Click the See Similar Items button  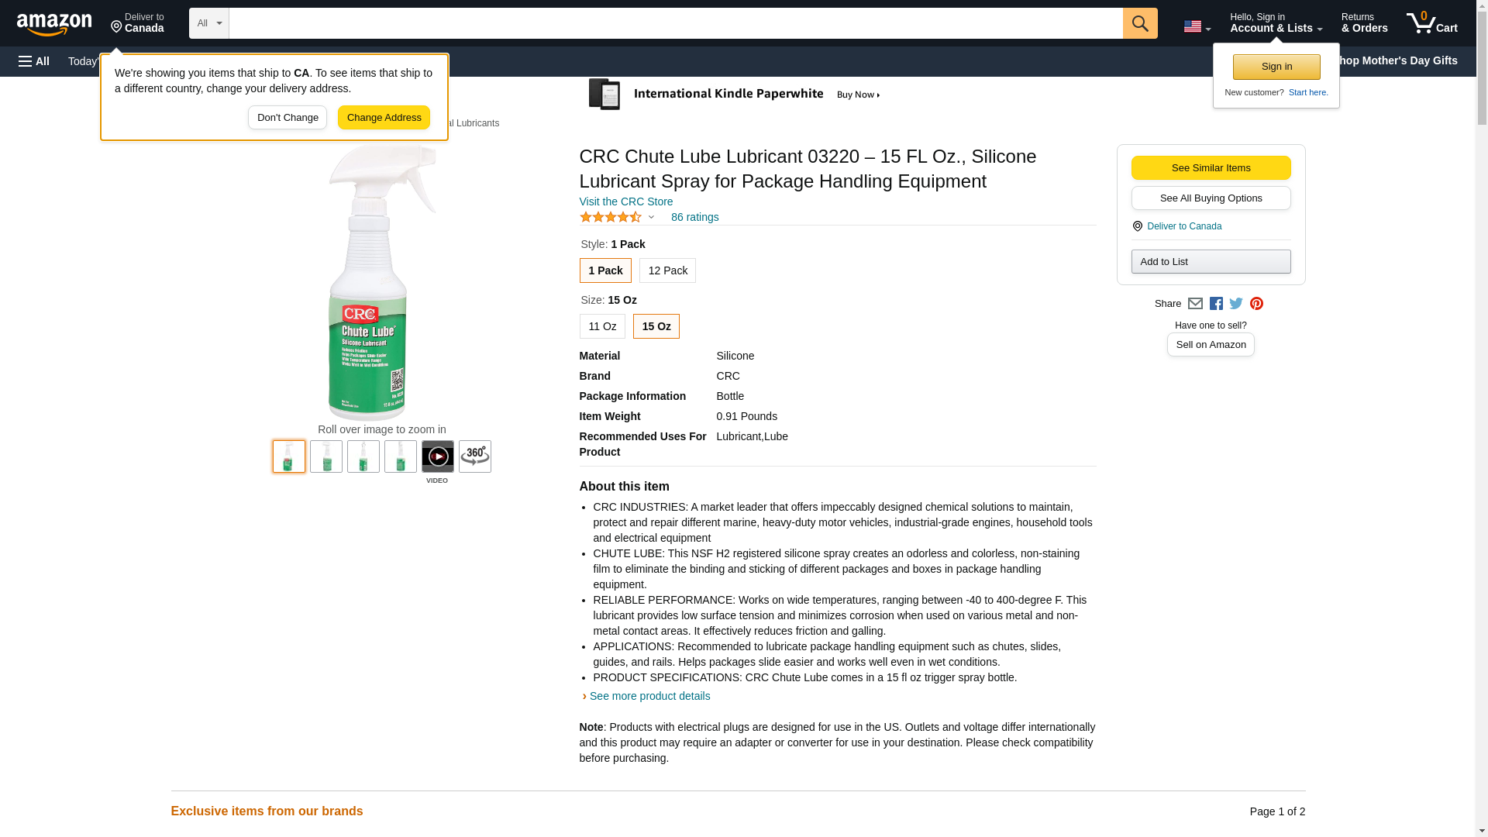pyautogui.click(x=1210, y=168)
